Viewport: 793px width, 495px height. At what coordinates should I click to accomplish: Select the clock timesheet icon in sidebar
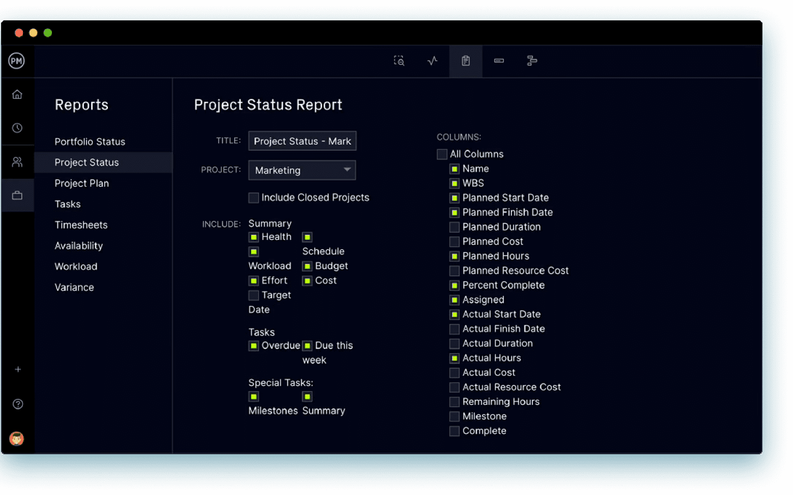coord(18,128)
